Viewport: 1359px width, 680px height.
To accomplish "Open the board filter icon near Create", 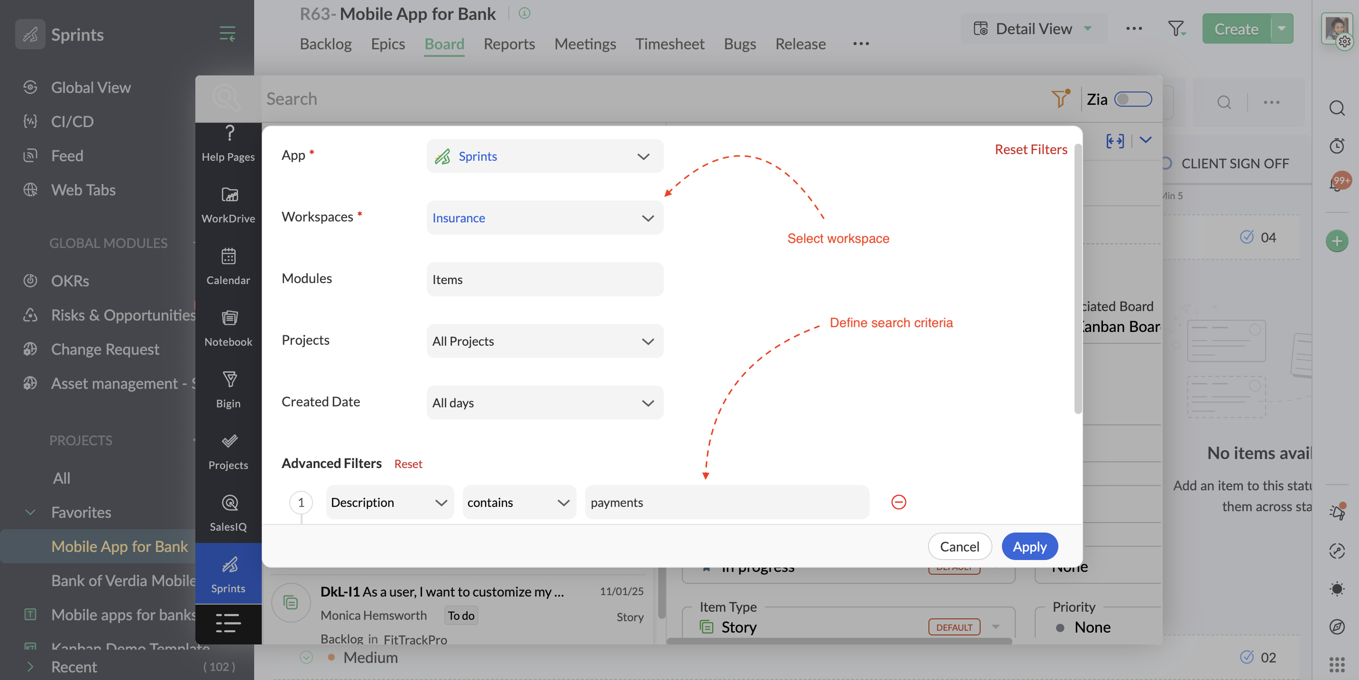I will coord(1176,28).
